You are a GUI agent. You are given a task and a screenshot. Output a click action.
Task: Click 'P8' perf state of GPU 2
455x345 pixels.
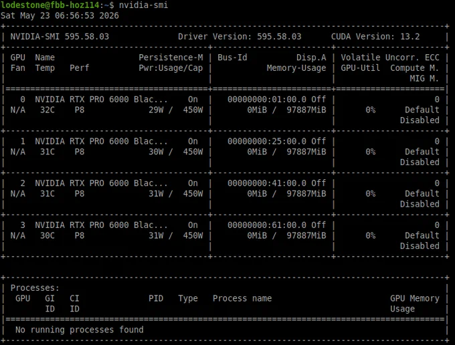tap(80, 194)
